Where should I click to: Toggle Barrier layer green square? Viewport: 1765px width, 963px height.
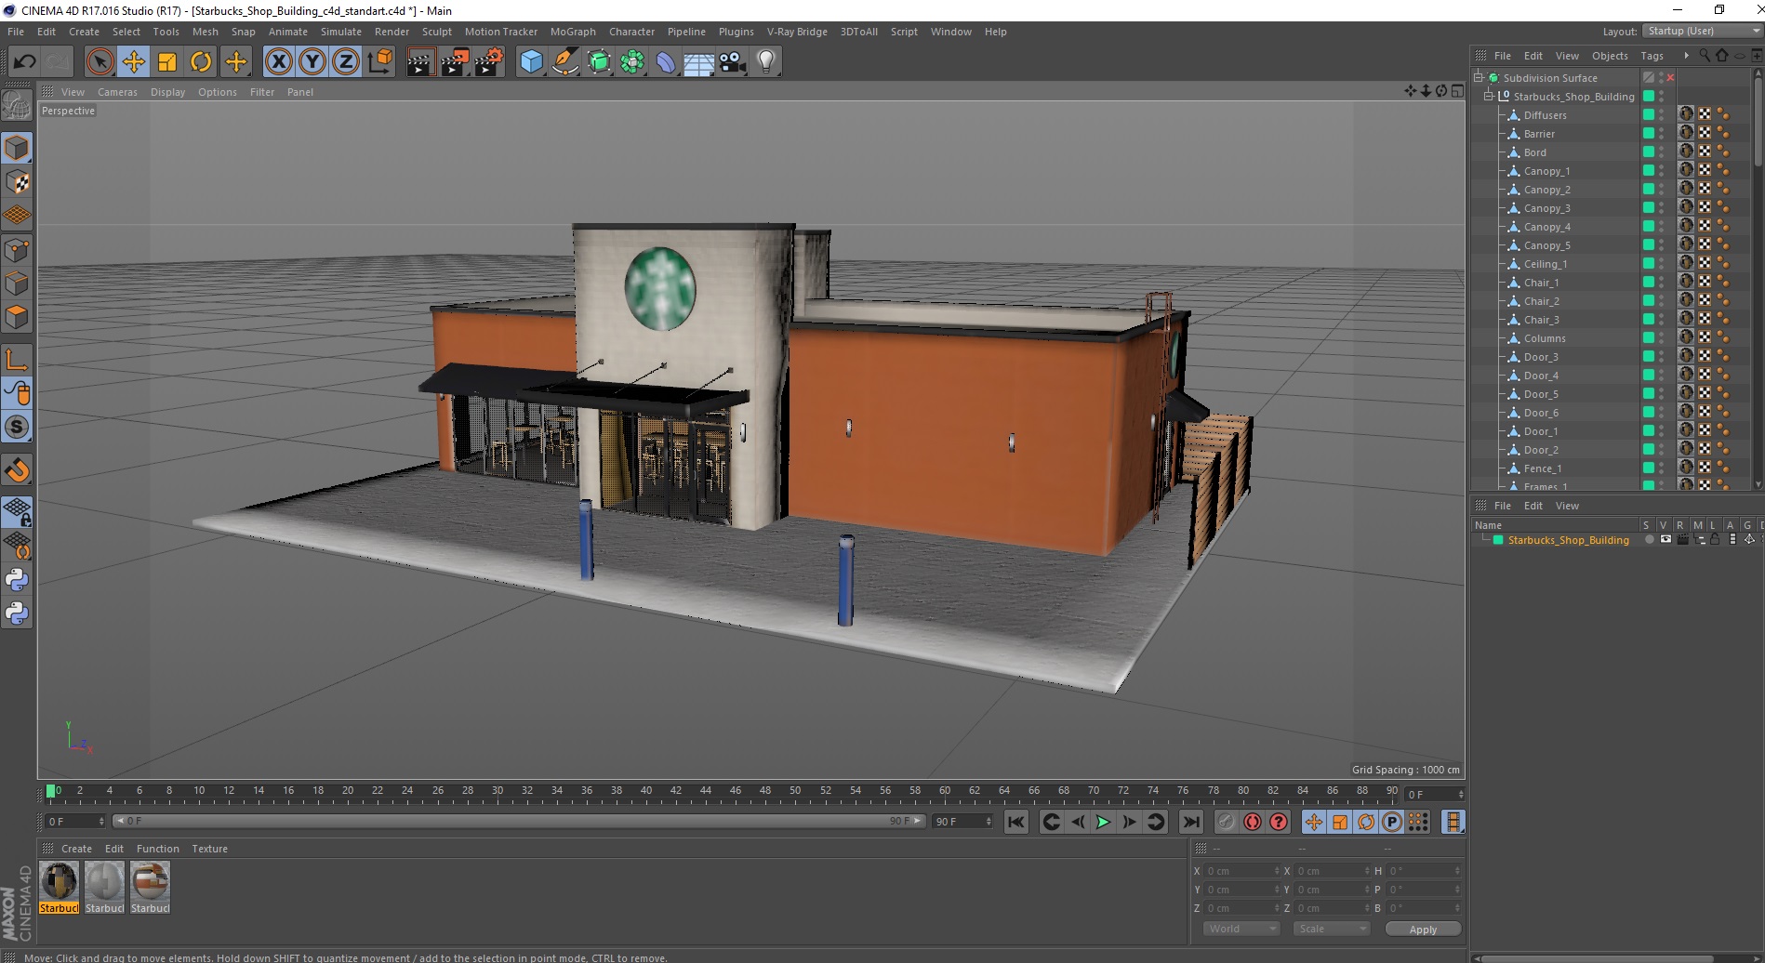(x=1649, y=133)
